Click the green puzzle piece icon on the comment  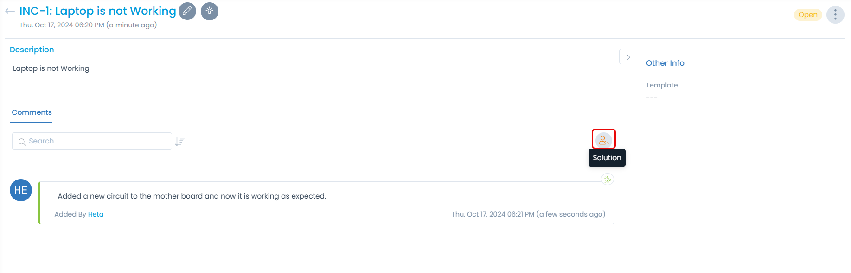(x=607, y=179)
